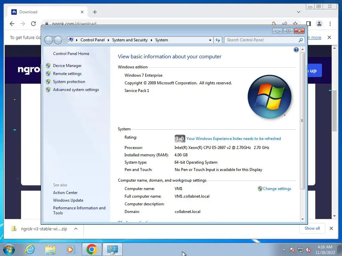The image size is (342, 256).
Task: Click Chrome page scrollbar down arrow
Action: pos(334,216)
